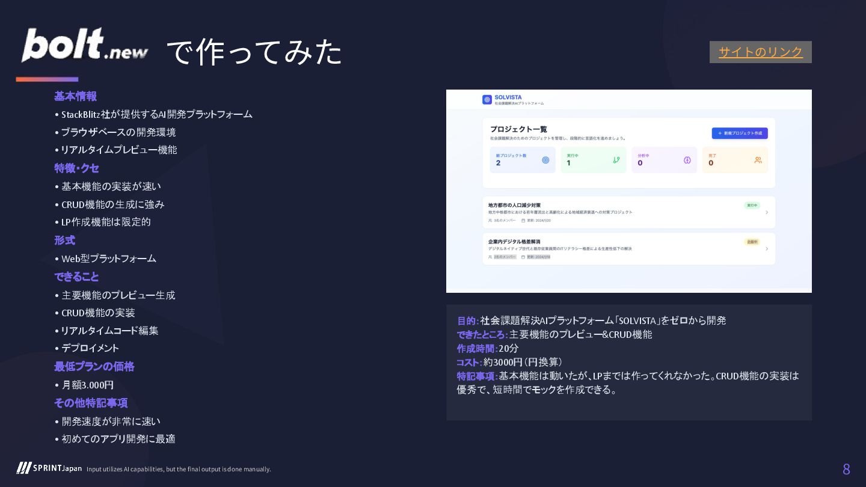Click the リアルタイムプレビュー機能 bullet
Image resolution: width=866 pixels, height=487 pixels.
point(119,150)
